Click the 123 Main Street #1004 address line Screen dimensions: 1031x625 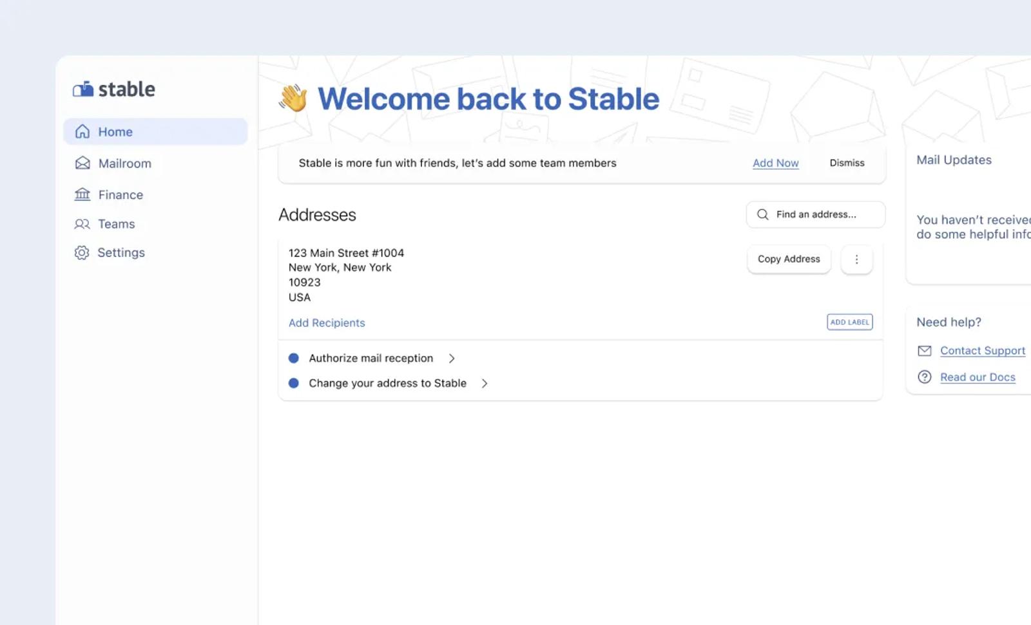(346, 253)
